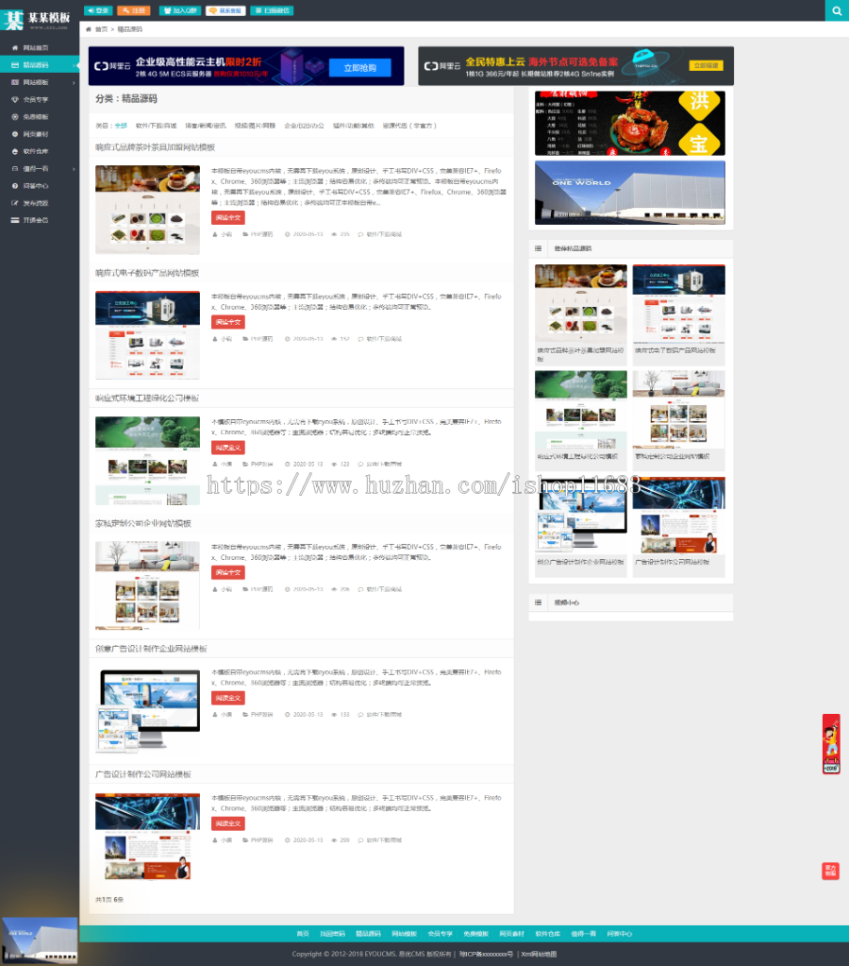This screenshot has width=849, height=966.
Task: Click the 加入Q群 button
Action: tap(180, 10)
